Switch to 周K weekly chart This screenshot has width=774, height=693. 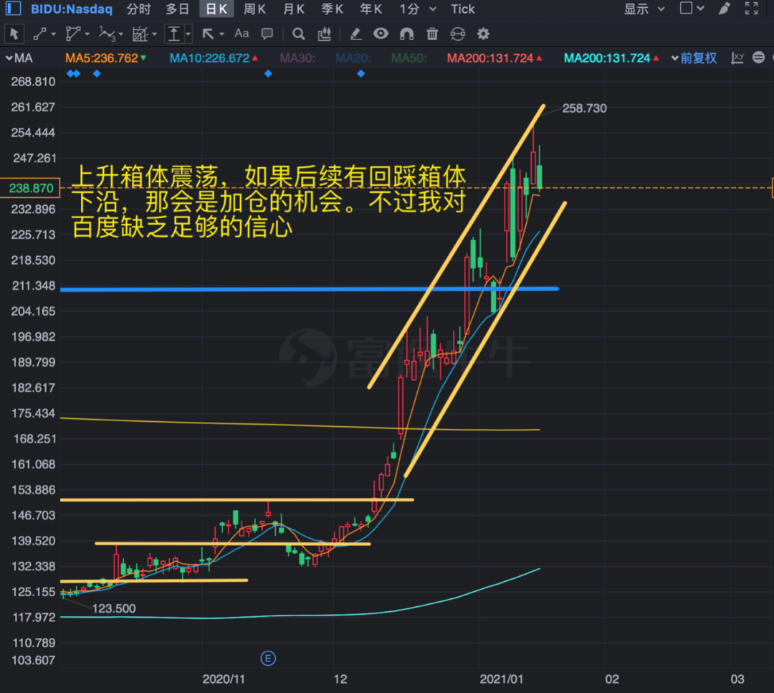point(254,9)
